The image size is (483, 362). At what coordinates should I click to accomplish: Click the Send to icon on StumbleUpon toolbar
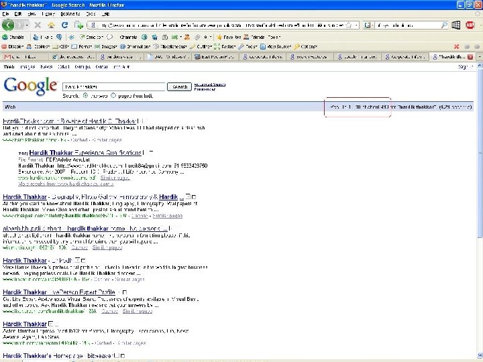click(x=82, y=38)
